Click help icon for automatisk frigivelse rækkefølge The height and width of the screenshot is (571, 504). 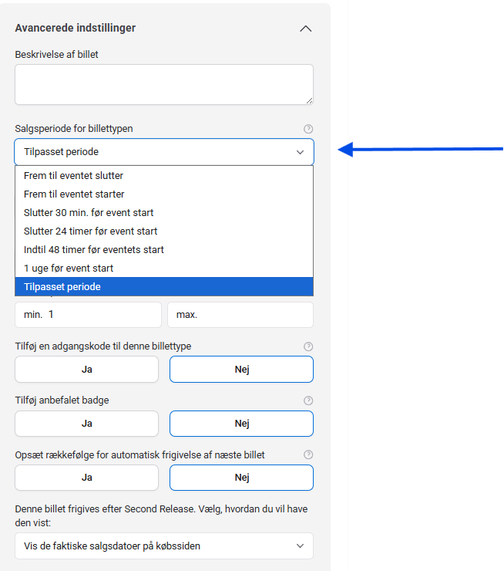(308, 454)
